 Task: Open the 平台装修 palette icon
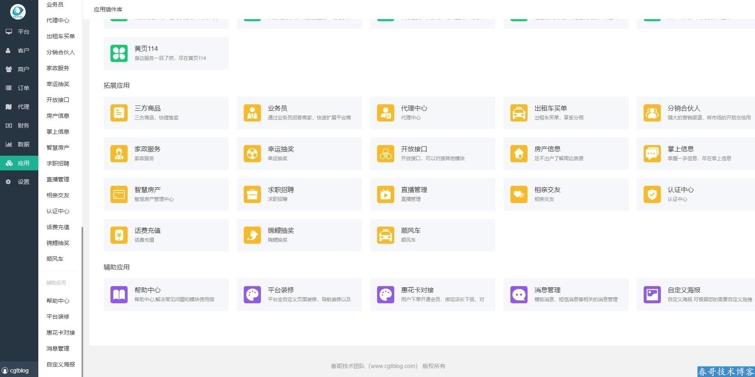(x=252, y=295)
